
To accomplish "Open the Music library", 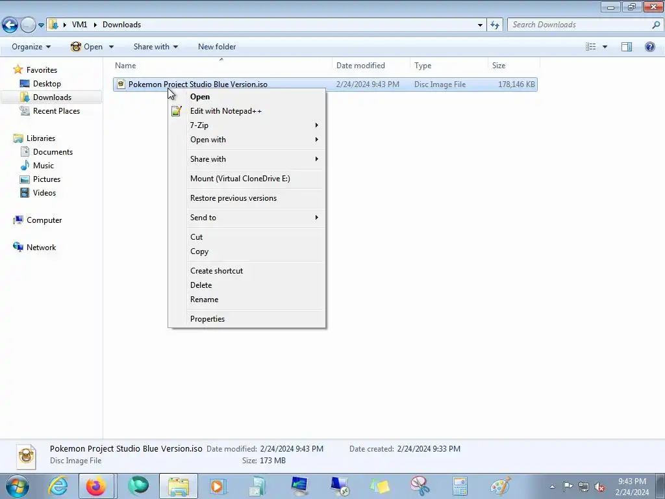I will [44, 166].
